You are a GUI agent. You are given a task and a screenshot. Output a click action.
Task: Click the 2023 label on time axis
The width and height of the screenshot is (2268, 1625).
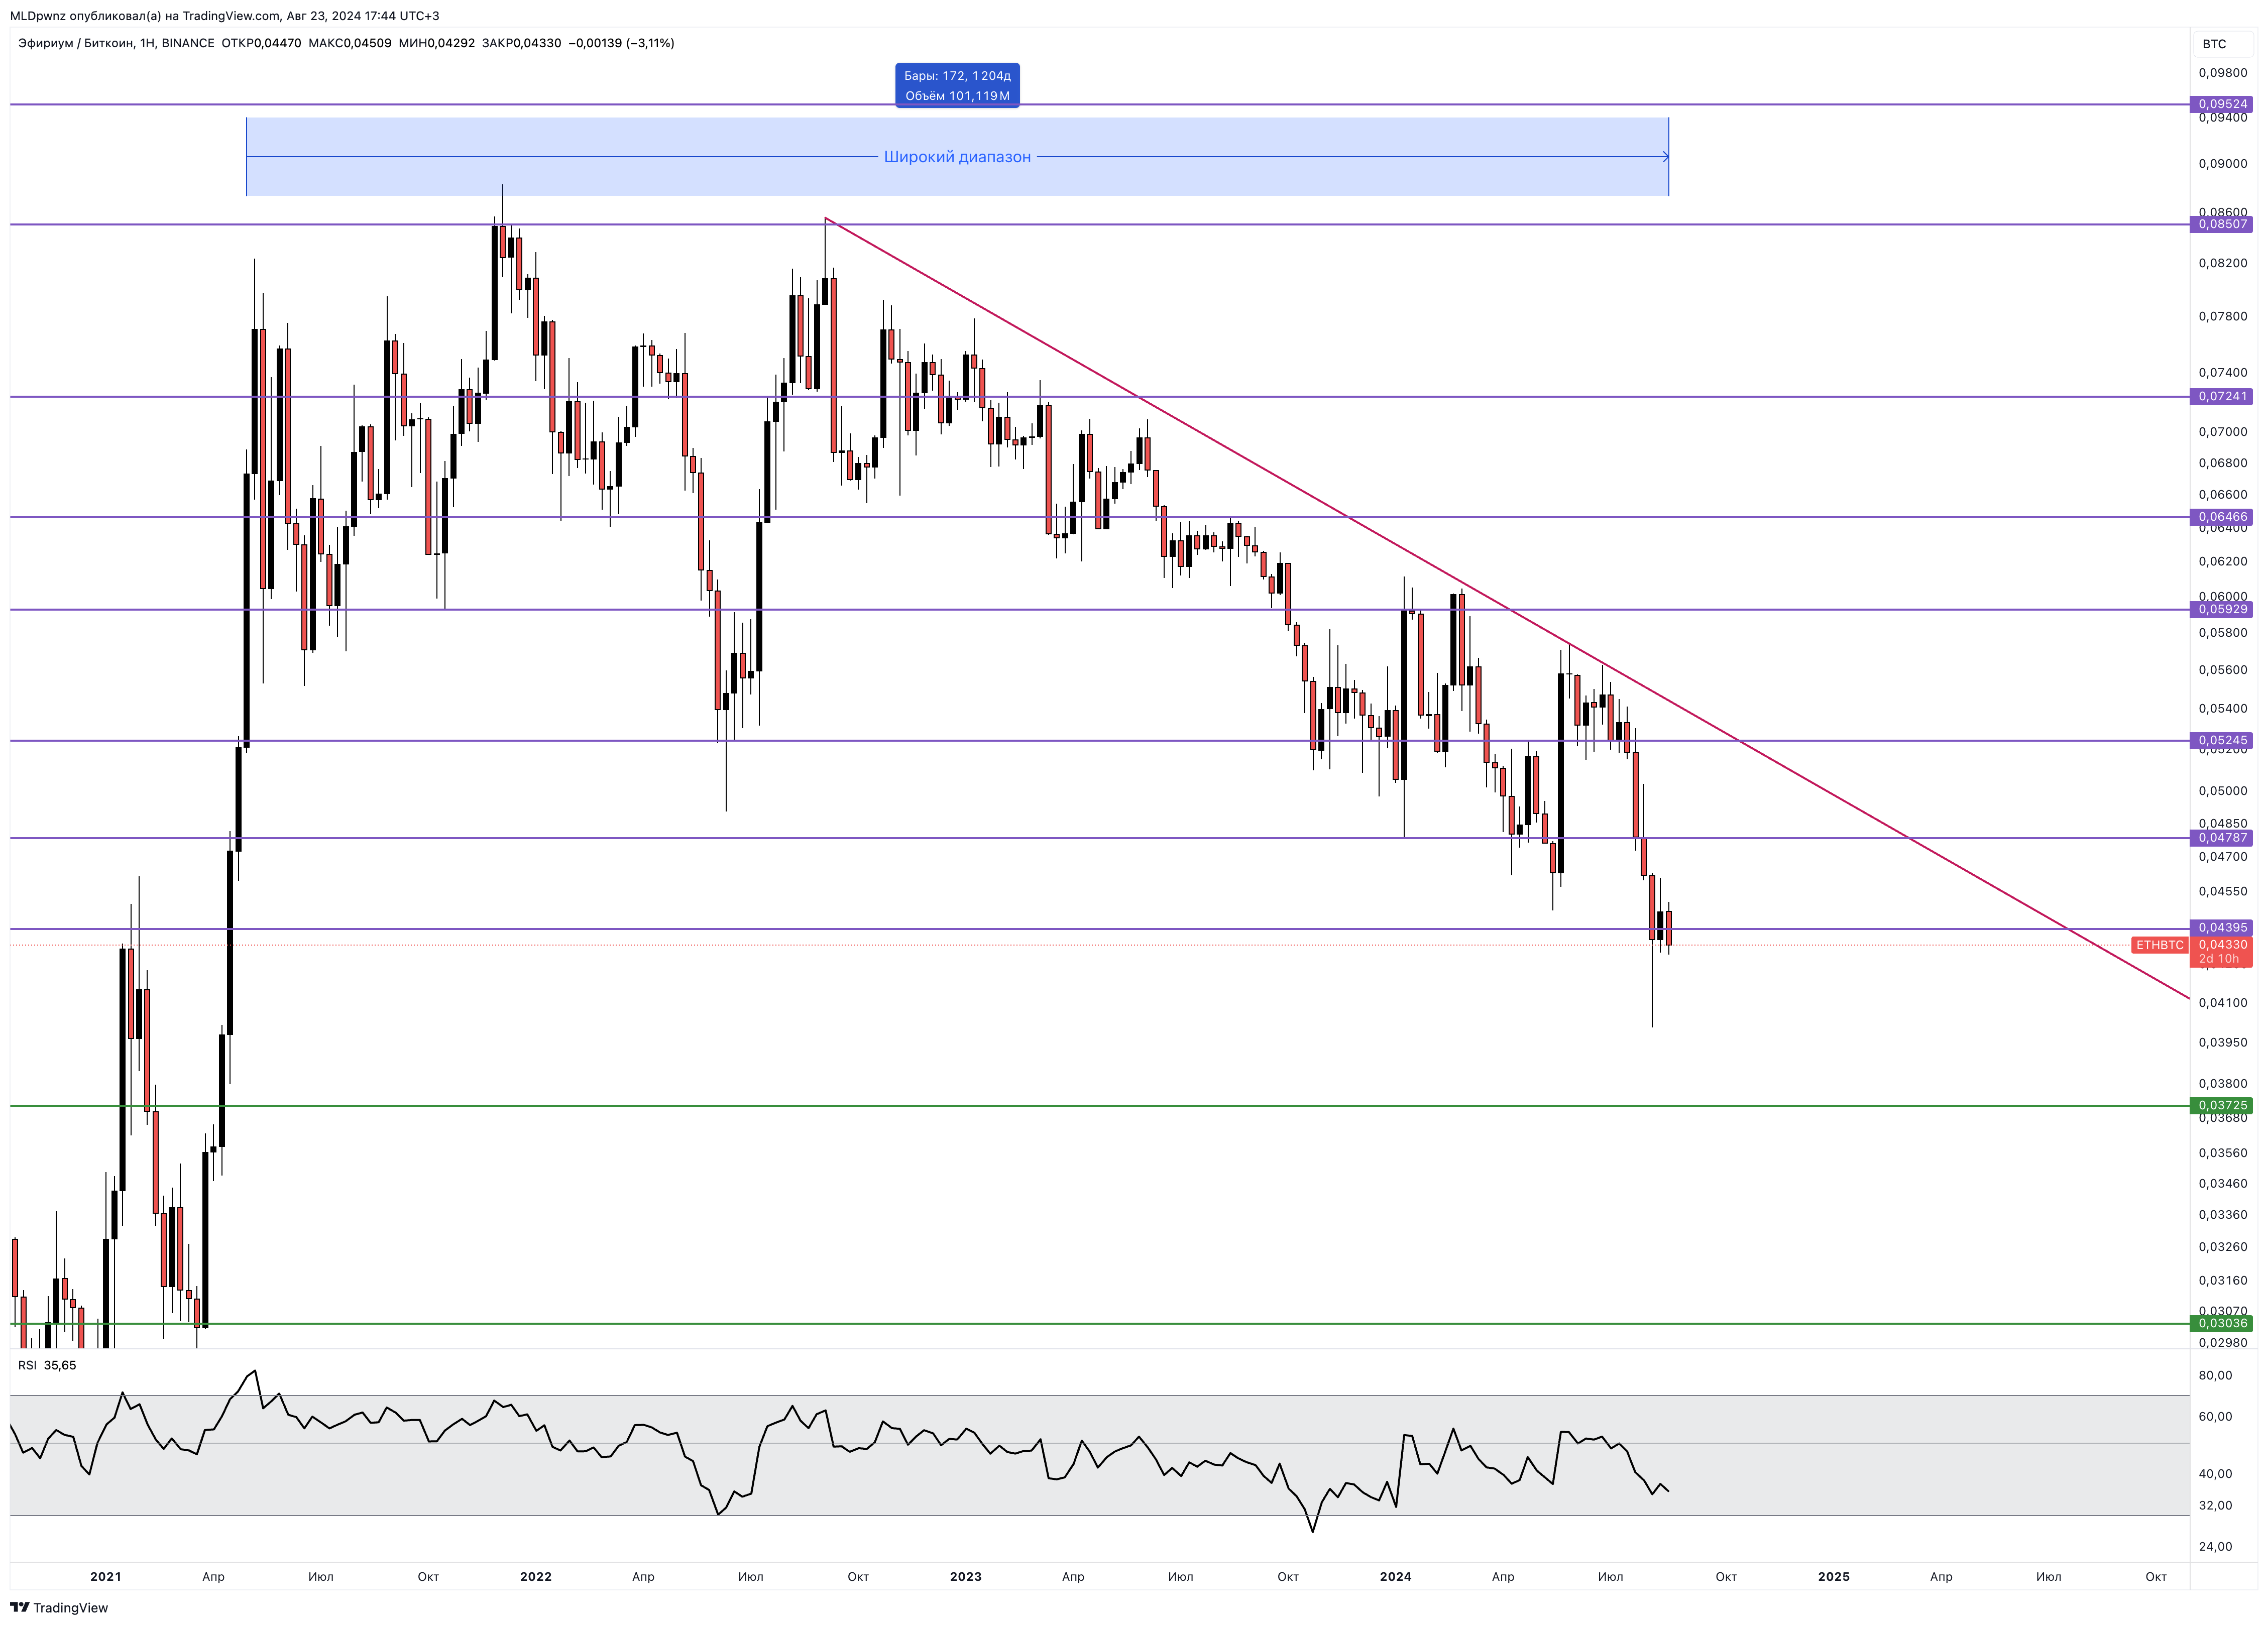coord(966,1577)
